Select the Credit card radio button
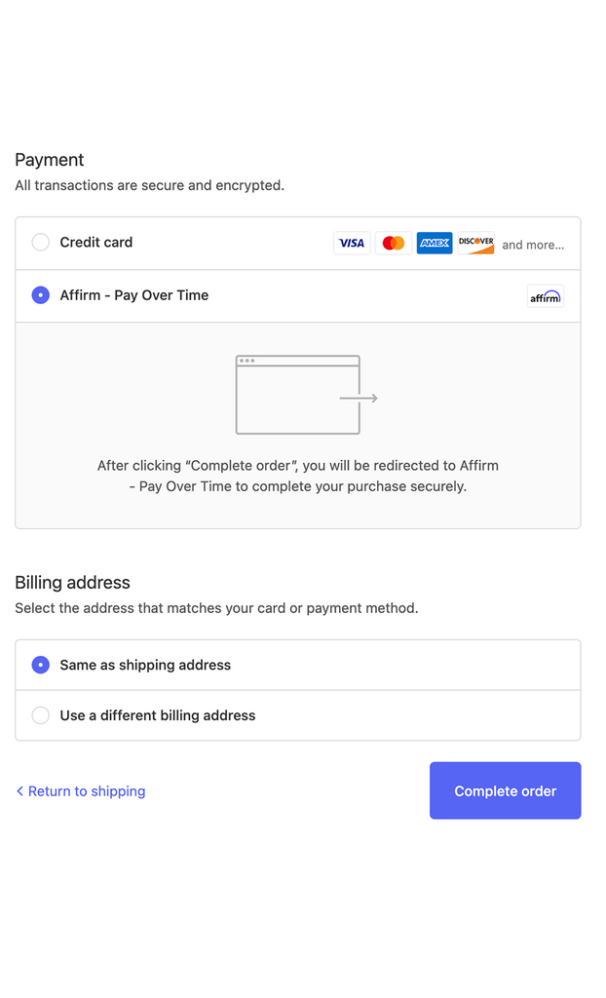This screenshot has width=606, height=998. pos(41,243)
